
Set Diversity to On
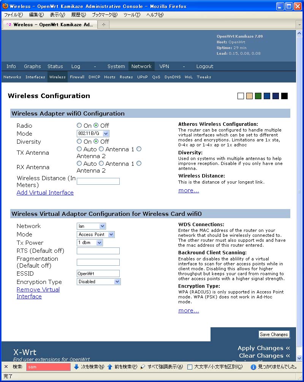[x=79, y=141]
